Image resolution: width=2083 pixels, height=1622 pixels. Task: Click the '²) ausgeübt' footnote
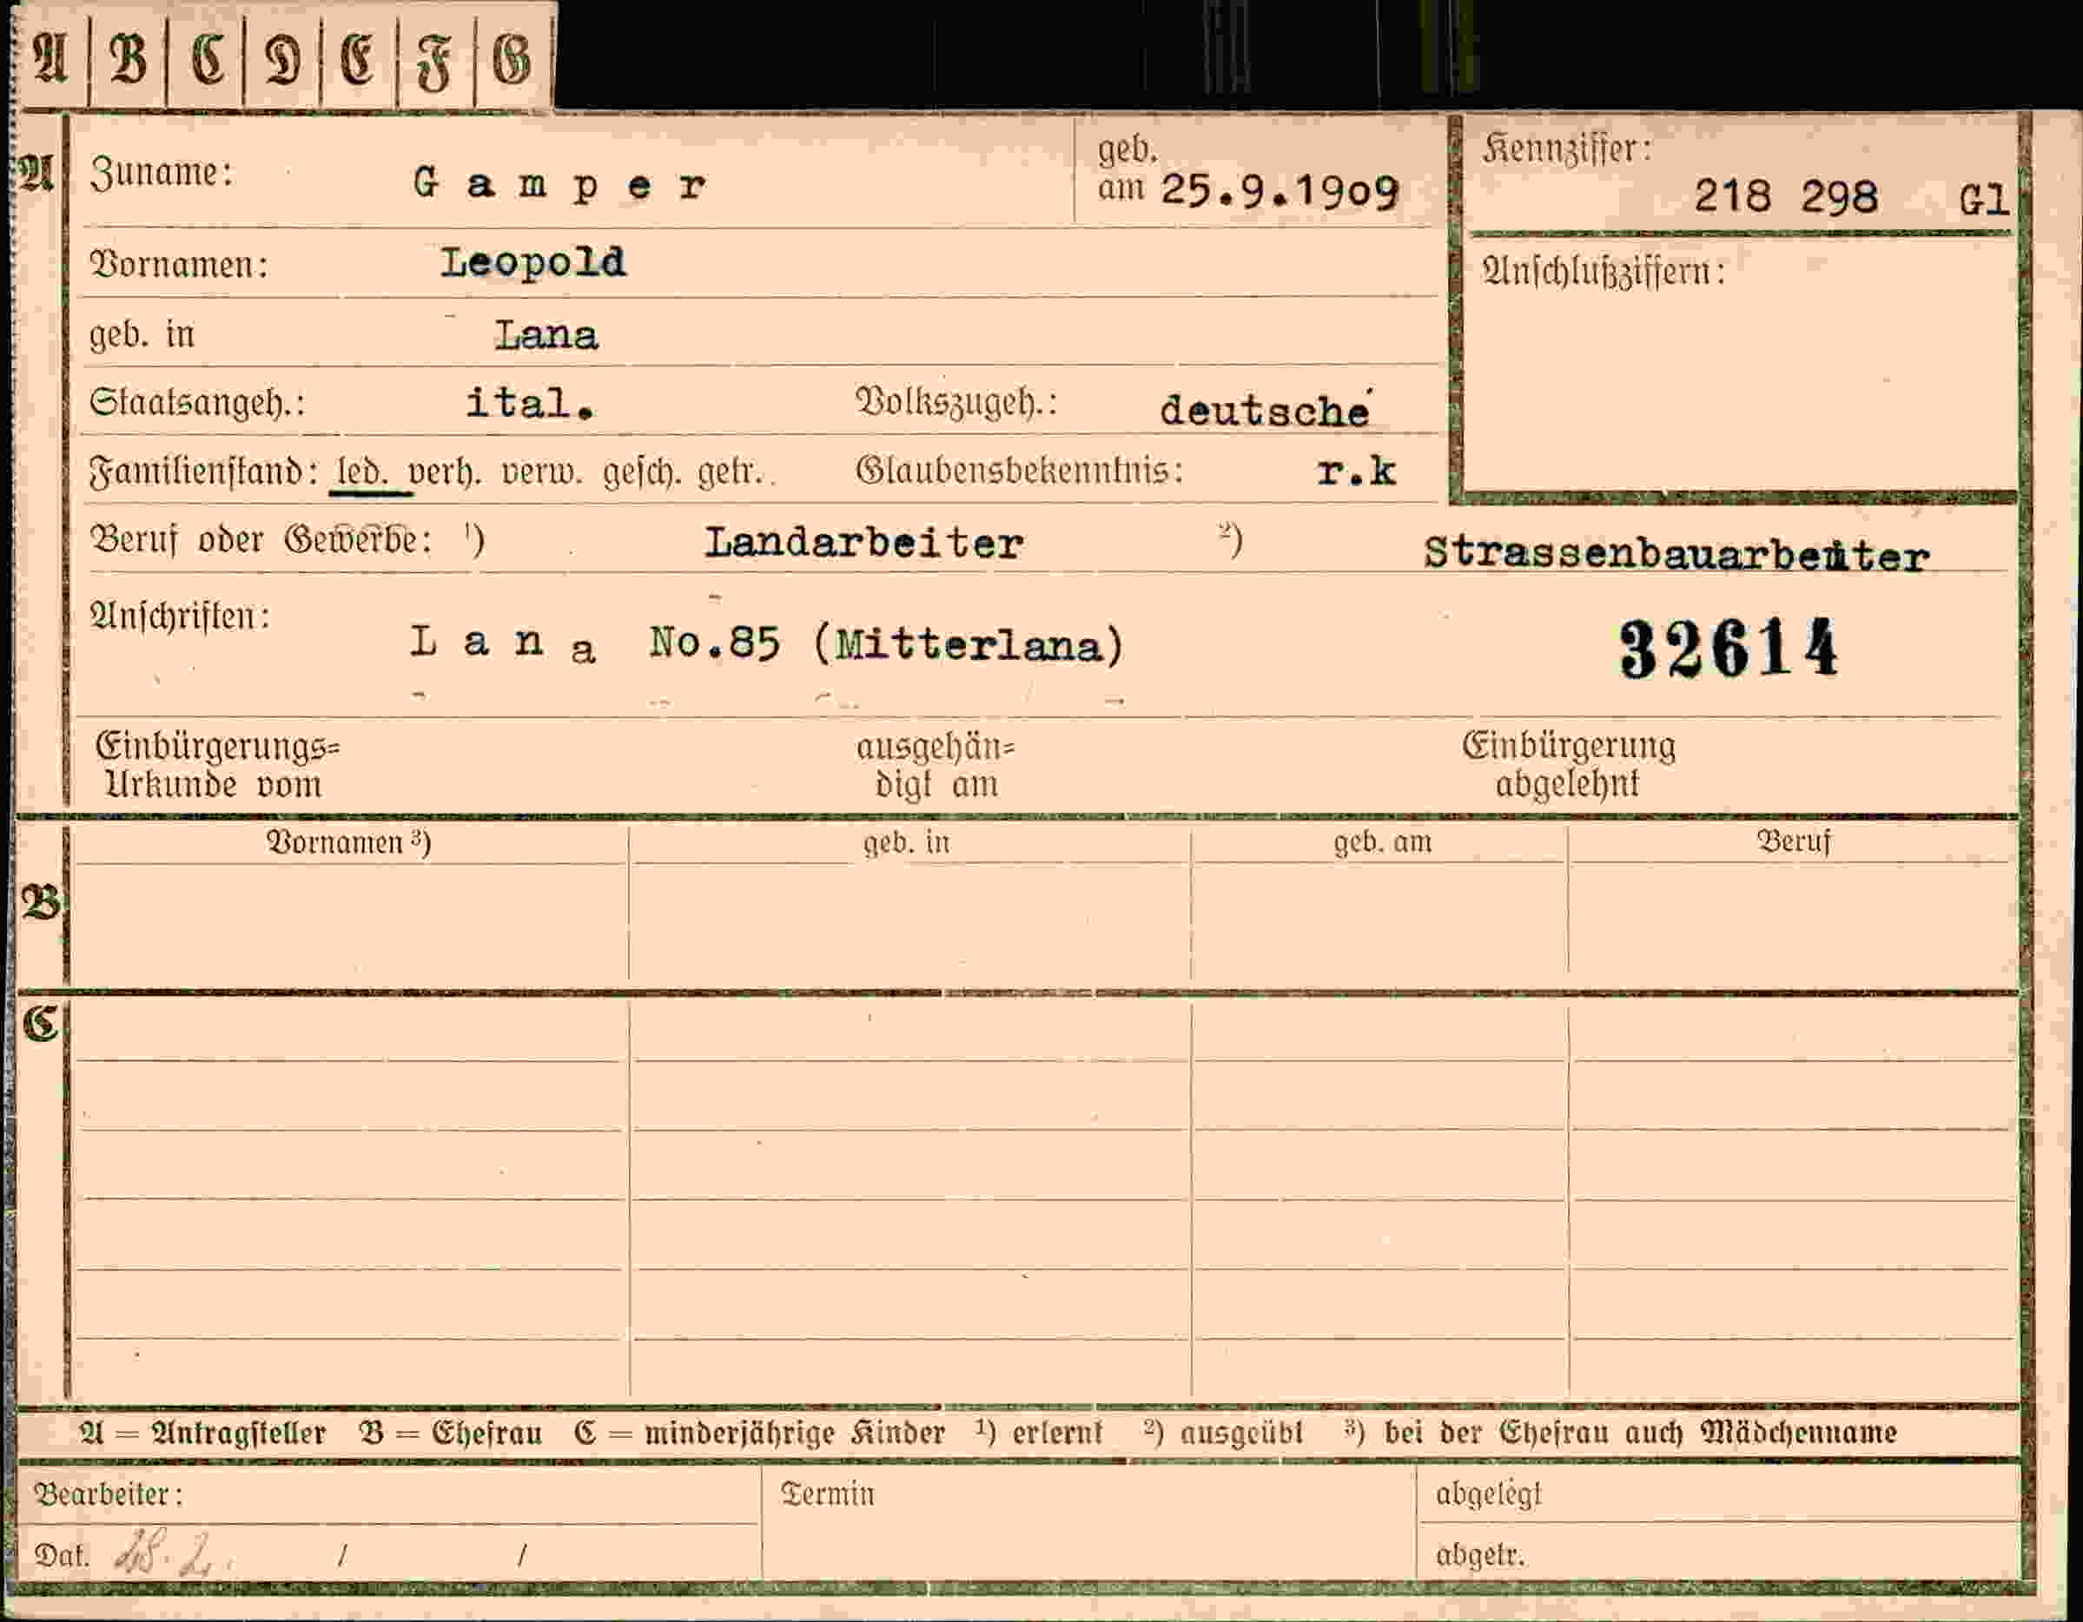[x=1223, y=1432]
